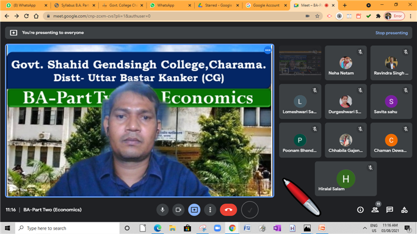Click taskbar search box

click(68, 228)
